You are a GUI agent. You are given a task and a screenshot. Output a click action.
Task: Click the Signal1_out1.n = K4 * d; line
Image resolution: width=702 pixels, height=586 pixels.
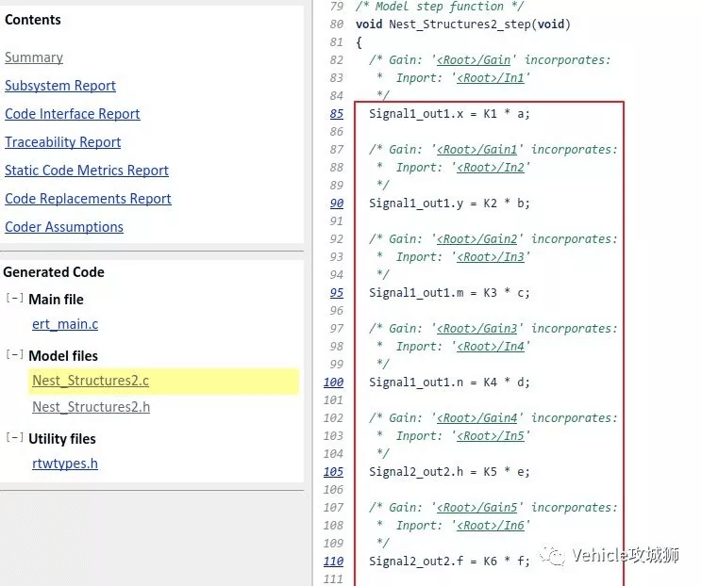coord(449,382)
